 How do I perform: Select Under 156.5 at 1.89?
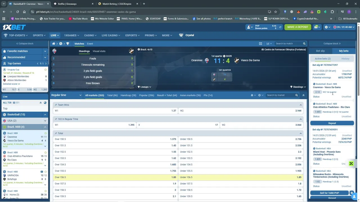(241, 177)
